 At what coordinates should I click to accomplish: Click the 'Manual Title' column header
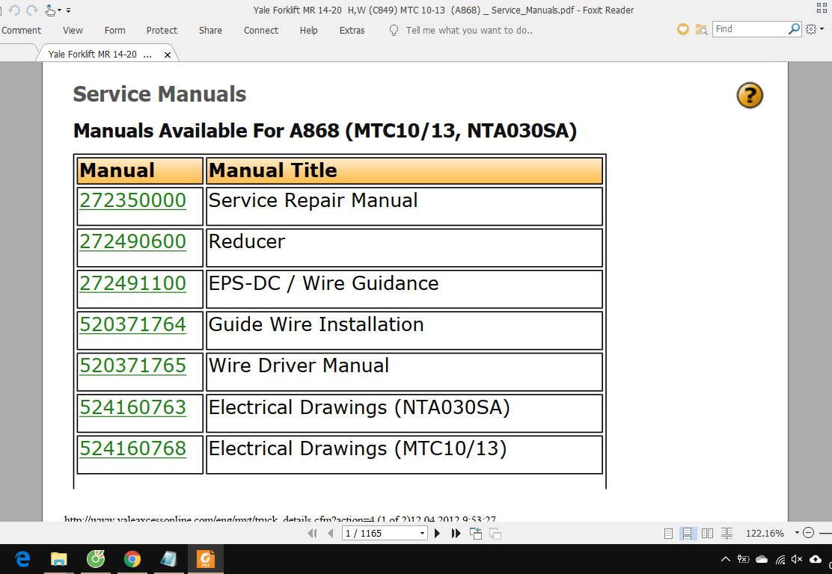[404, 170]
